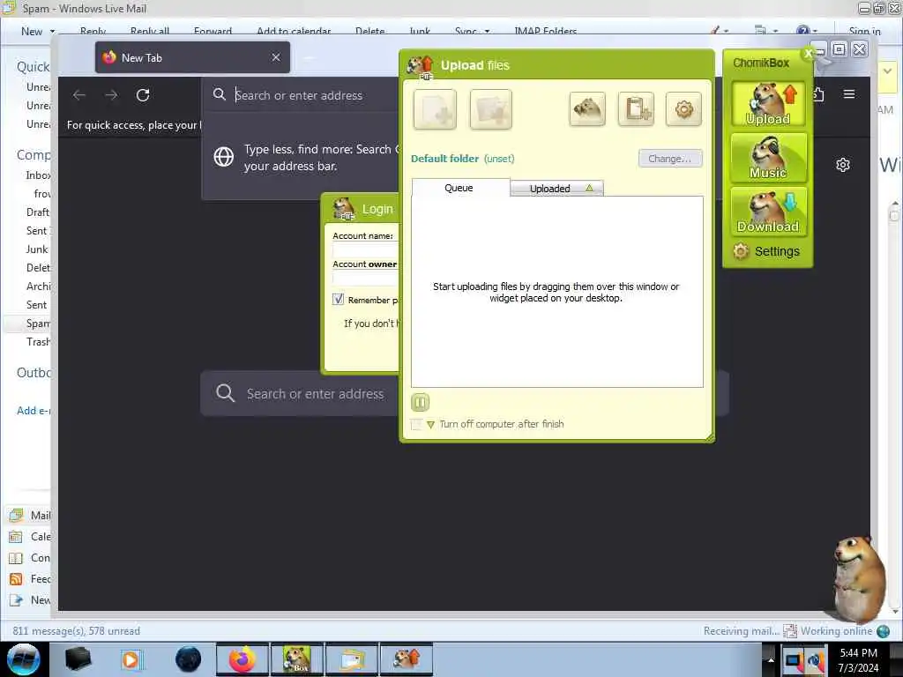This screenshot has height=677, width=903.
Task: Open ChomikBox Settings with the gear
Action: pyautogui.click(x=766, y=251)
